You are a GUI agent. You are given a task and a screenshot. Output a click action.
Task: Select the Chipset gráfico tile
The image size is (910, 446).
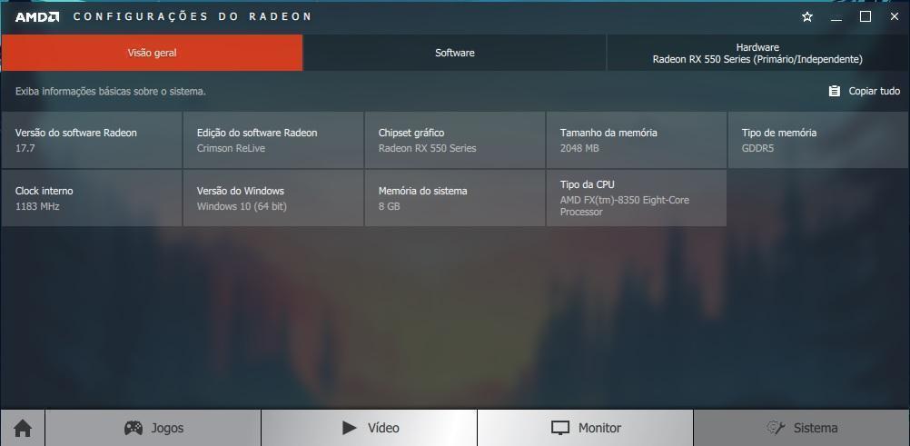455,140
